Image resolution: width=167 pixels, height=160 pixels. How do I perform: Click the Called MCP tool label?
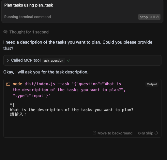click(26, 60)
